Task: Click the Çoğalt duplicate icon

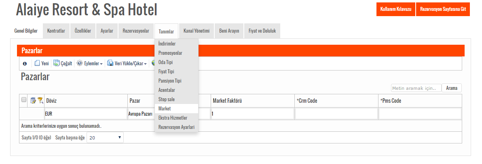Action: tap(57, 63)
